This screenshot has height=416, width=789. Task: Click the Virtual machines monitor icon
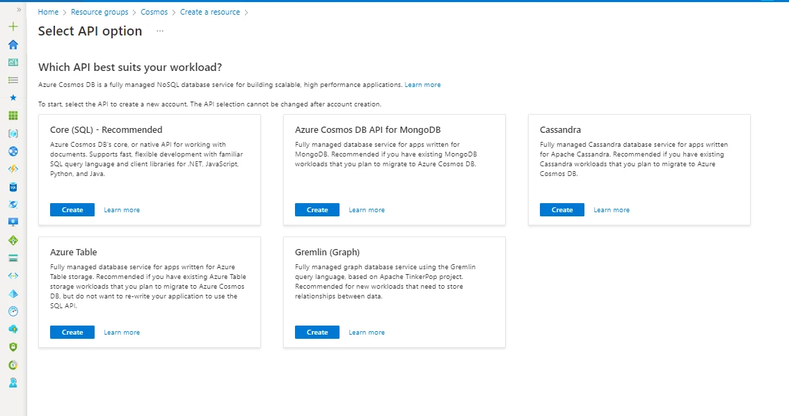13,222
